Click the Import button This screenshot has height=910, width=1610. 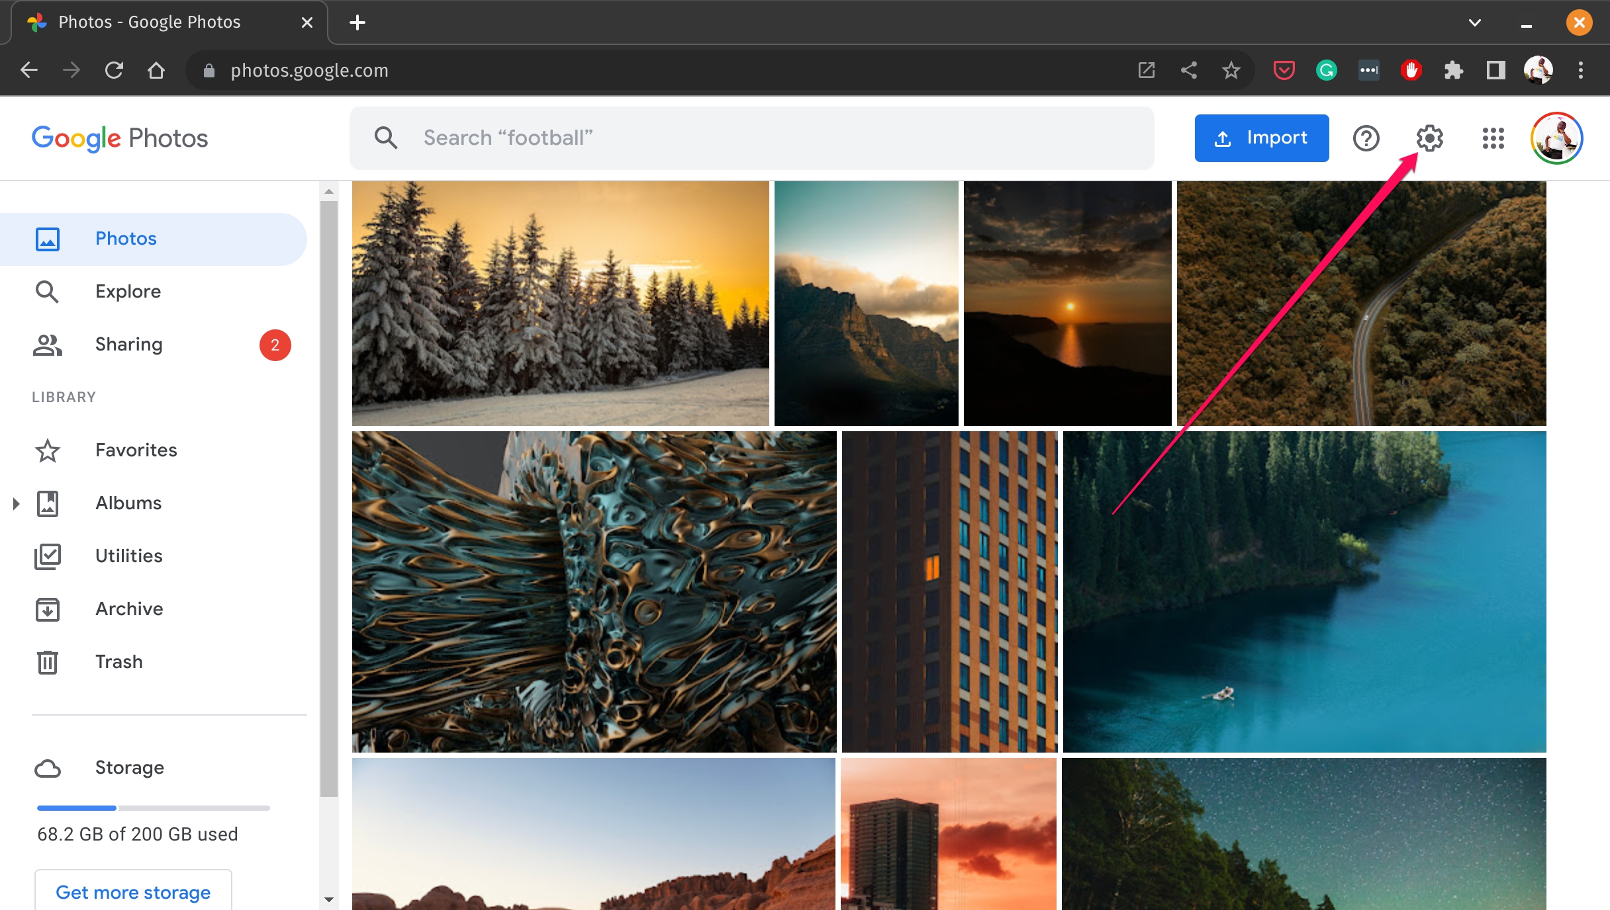[1261, 138]
